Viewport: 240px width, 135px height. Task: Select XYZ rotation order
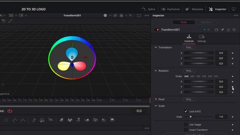[x=186, y=76]
